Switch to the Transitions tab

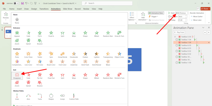(x=44, y=9)
